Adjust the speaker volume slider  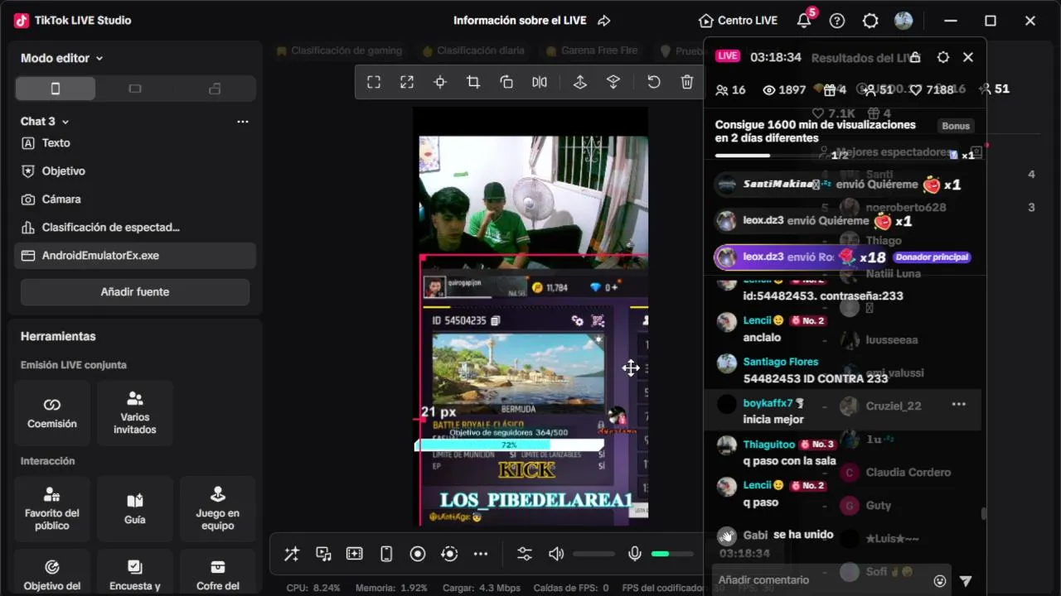click(x=593, y=554)
